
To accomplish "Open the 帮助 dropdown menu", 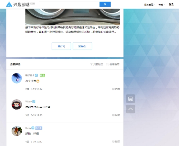I will tap(162, 5).
